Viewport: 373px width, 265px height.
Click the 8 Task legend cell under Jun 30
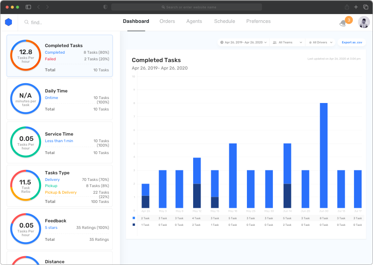pos(324,218)
